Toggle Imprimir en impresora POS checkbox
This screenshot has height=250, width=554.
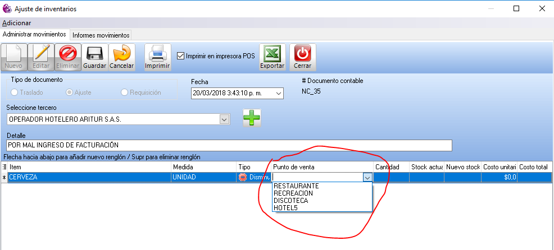click(181, 55)
